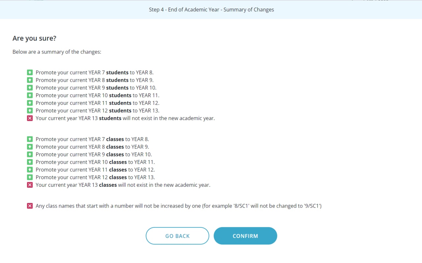Screen dimensions: 422x263
Task: Click green arrow icon for YEAR 7 classes
Action: [x=30, y=139]
